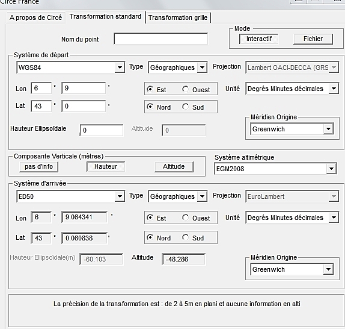Screen dimensions: 345x329
Task: Select Sud for departure latitude
Action: 193,107
